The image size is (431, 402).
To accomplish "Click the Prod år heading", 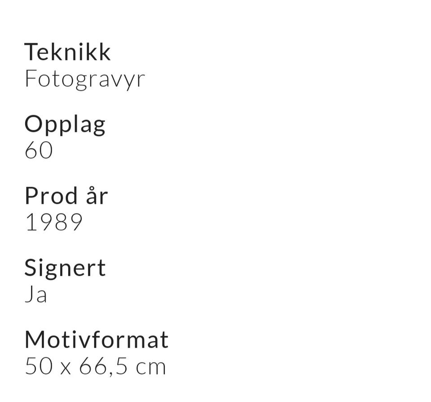I will pos(66,196).
